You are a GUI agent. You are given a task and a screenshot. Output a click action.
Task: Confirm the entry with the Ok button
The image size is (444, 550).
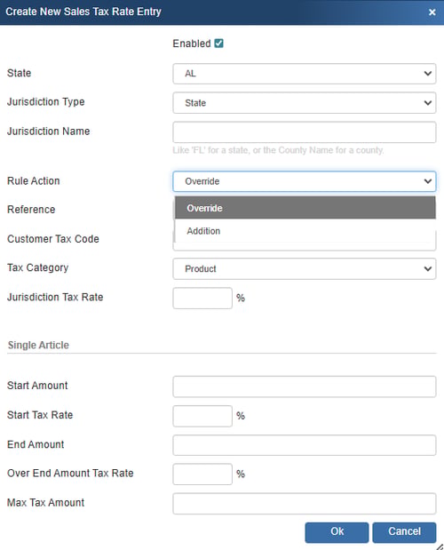[337, 532]
